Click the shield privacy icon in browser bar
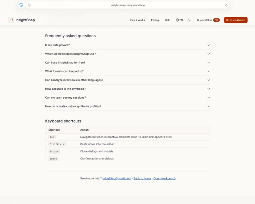The image size is (255, 204). coord(21,5)
